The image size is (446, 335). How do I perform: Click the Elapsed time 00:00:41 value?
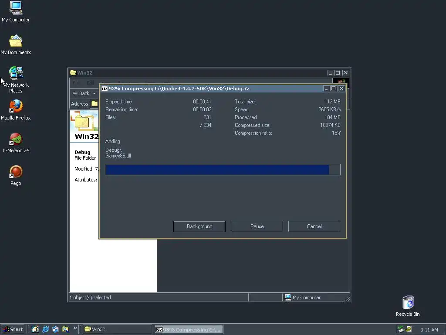(x=202, y=102)
